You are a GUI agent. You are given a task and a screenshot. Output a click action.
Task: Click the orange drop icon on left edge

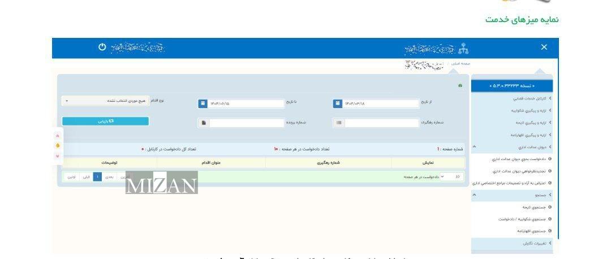(57, 145)
